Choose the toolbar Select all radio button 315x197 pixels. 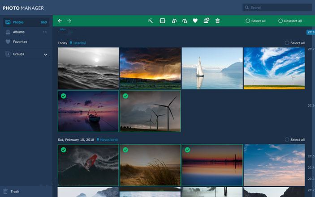click(x=248, y=21)
